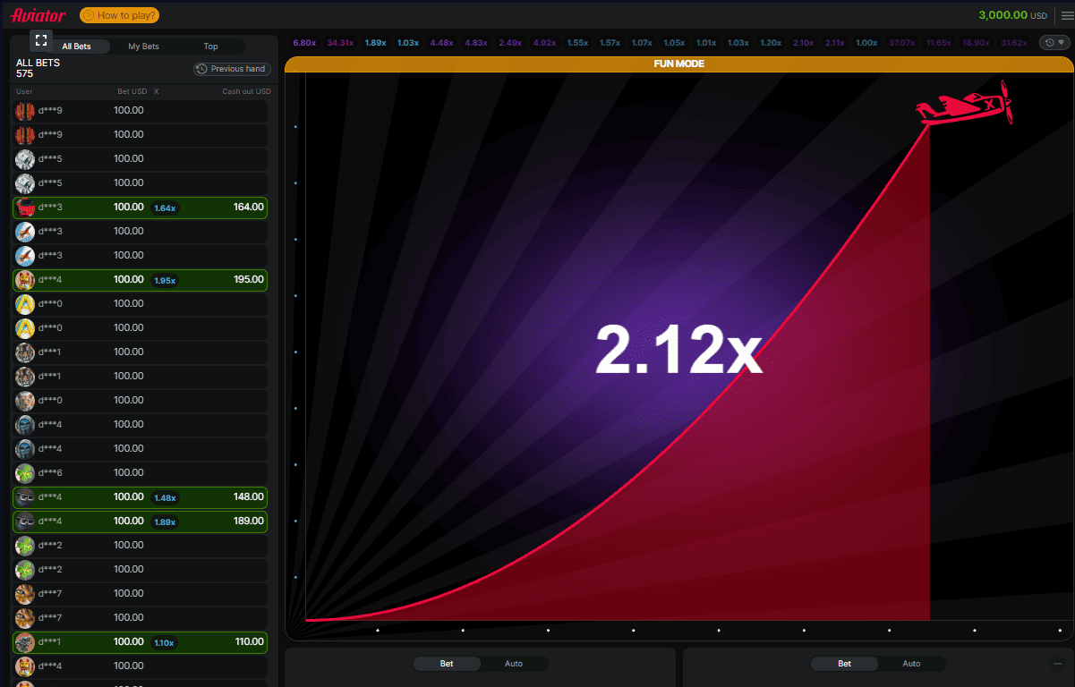Click the Aviator logo
The image size is (1075, 687).
[38, 15]
